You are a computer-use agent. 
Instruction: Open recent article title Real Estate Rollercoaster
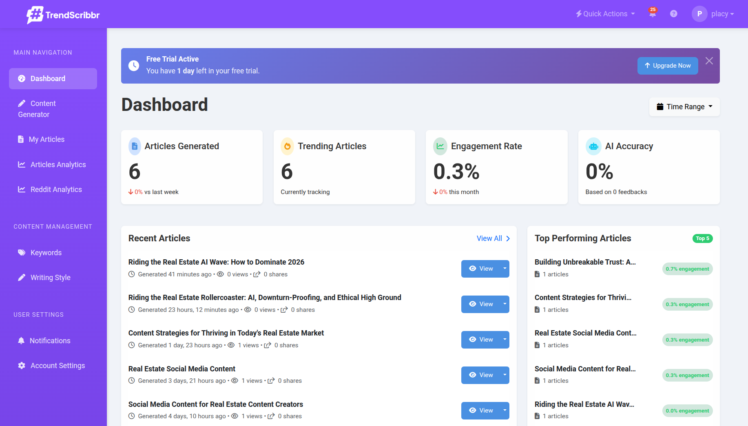[x=265, y=298]
